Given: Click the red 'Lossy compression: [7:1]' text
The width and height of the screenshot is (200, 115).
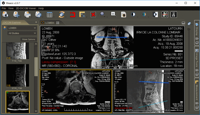Looking at the screenshot, I should coord(59,62).
